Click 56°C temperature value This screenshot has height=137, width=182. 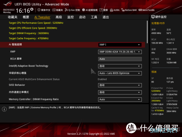pyautogui.click(x=169, y=33)
